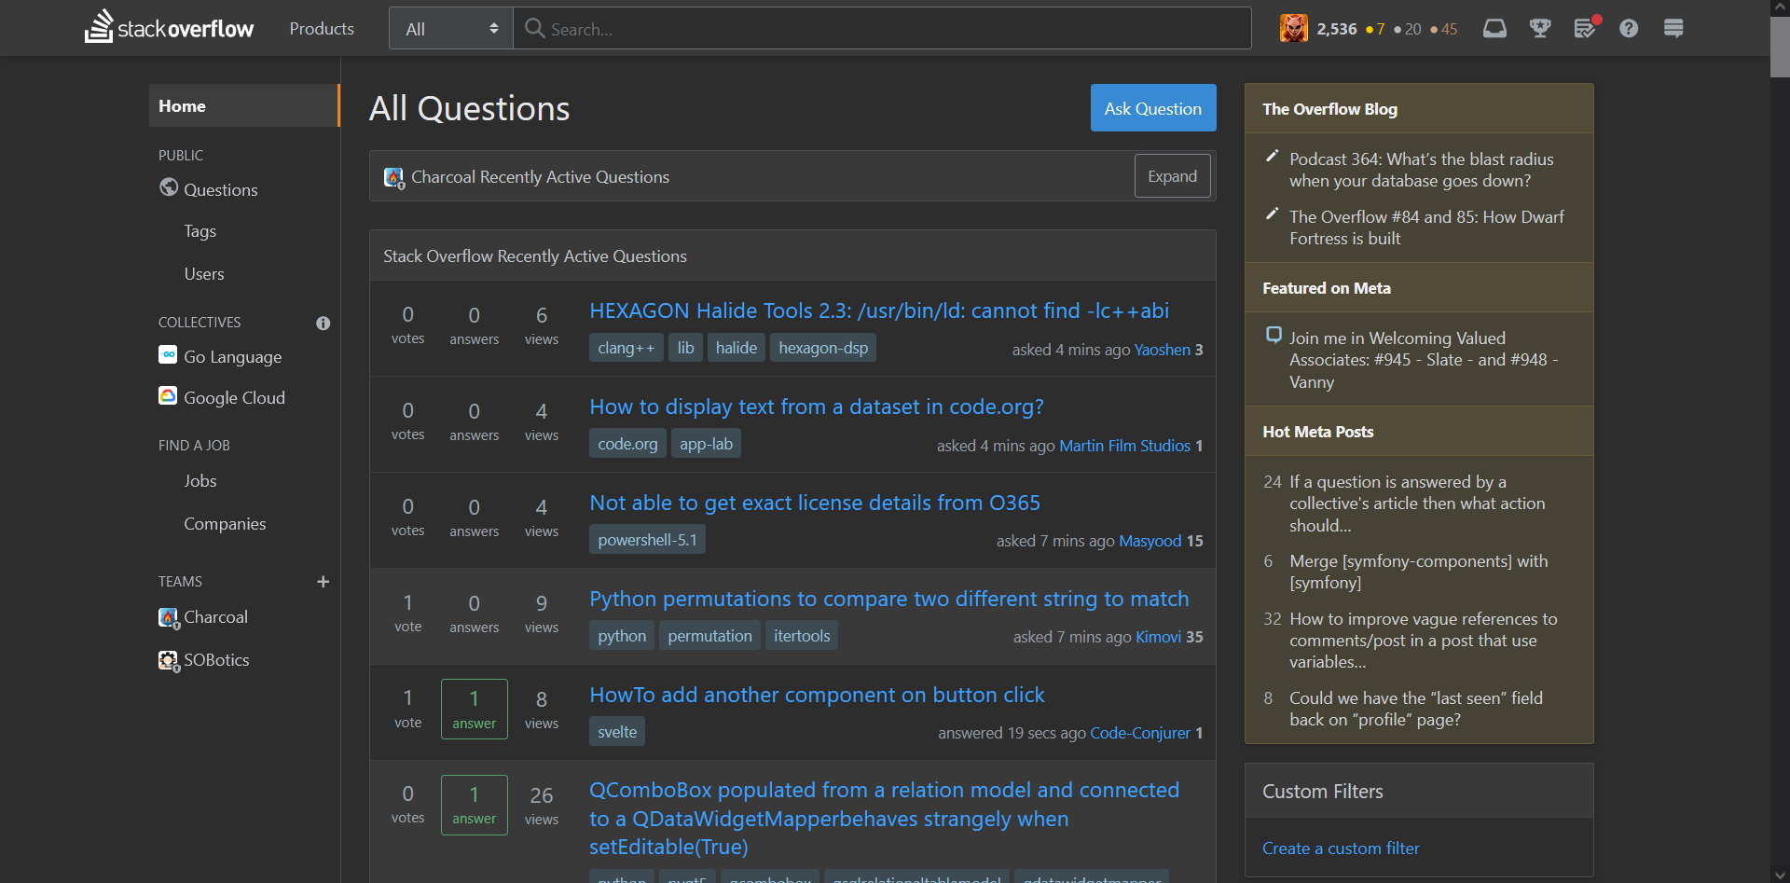Open the Python permutations question

tap(889, 599)
